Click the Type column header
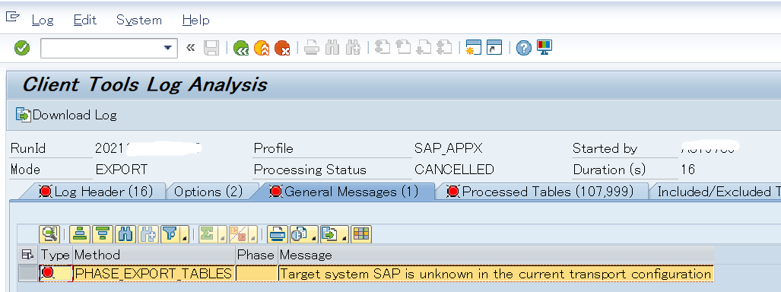This screenshot has height=292, width=781. 56,255
